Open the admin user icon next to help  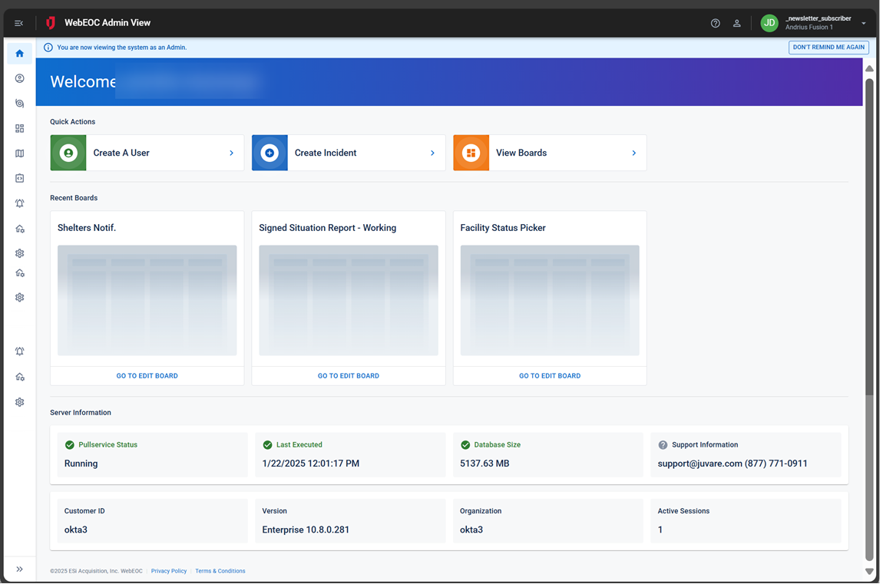pos(737,23)
